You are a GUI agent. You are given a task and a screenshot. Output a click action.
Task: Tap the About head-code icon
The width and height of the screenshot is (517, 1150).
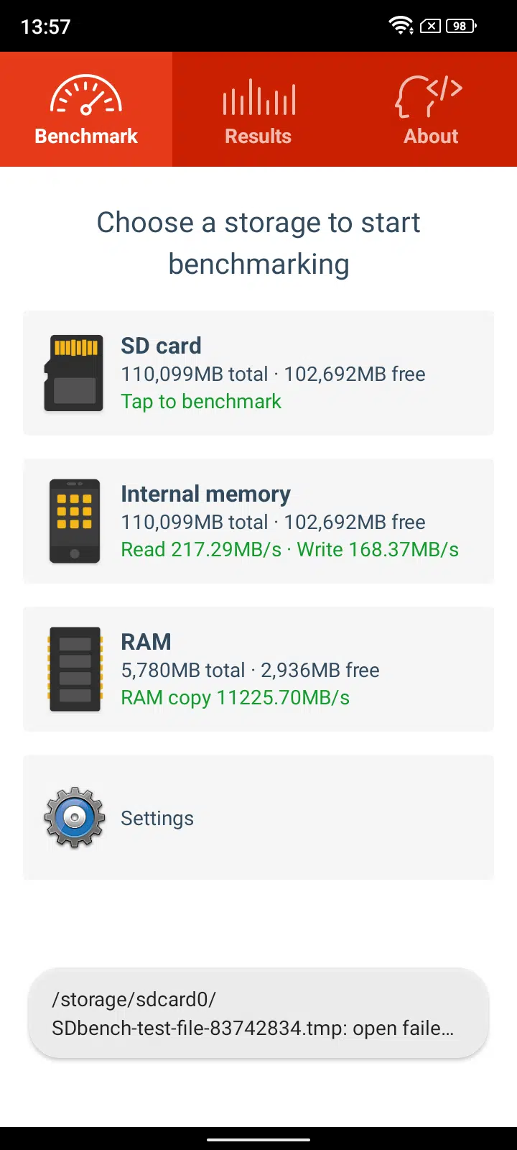[429, 98]
